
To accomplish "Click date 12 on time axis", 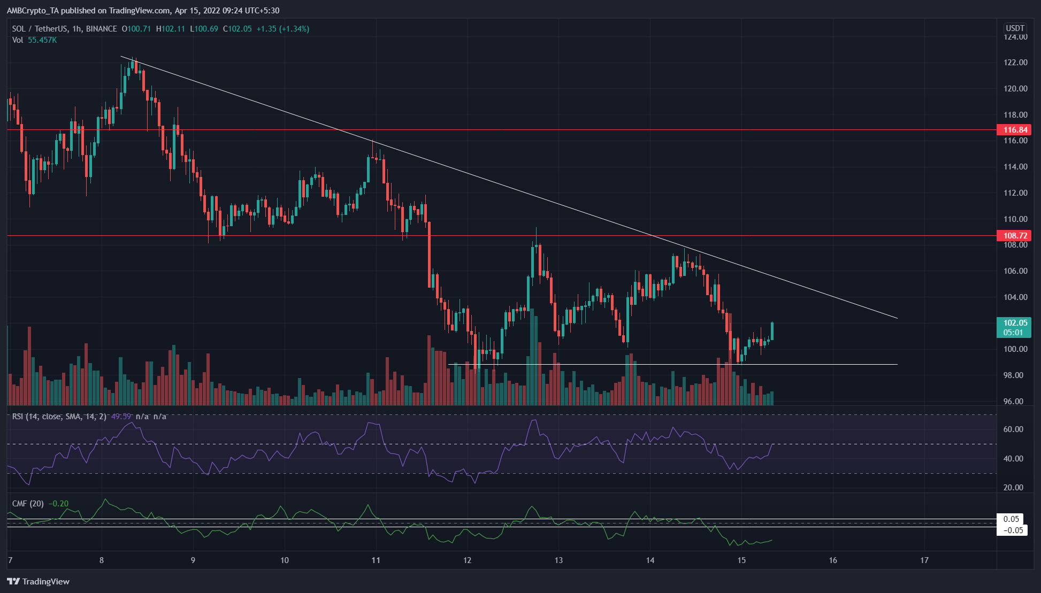I will click(x=468, y=560).
